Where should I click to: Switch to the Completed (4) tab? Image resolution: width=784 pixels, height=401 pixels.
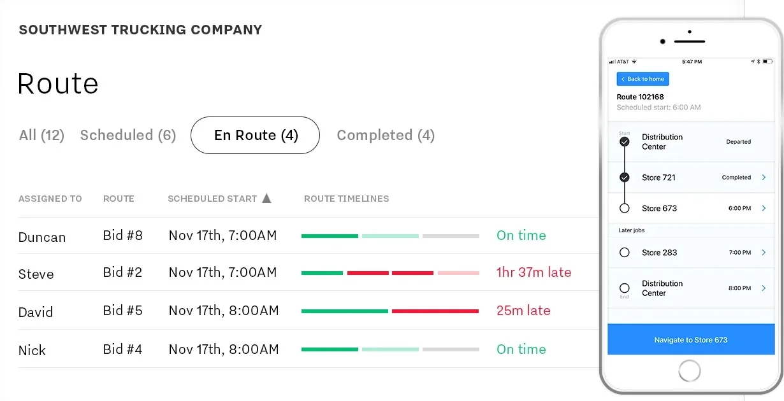tap(386, 135)
